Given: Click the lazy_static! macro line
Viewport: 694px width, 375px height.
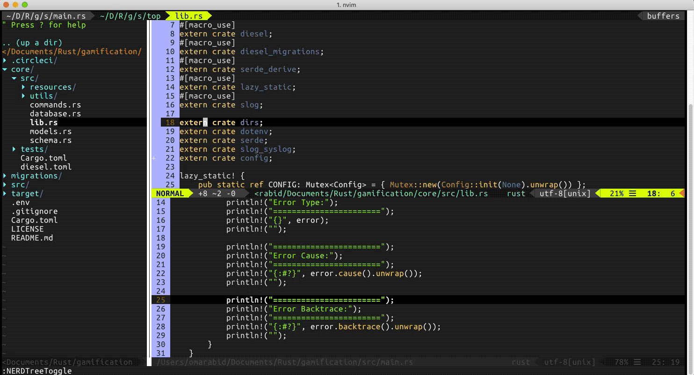Looking at the screenshot, I should [212, 176].
